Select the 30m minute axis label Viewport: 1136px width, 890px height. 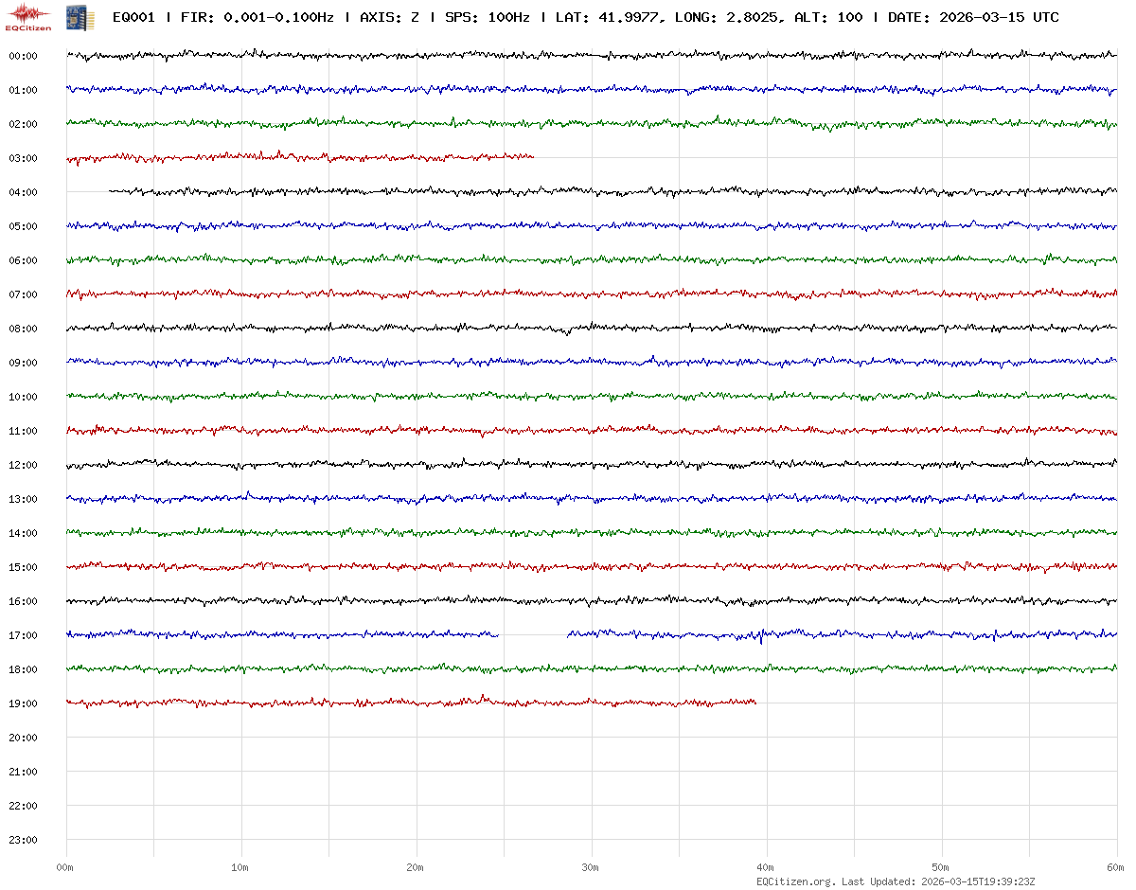[x=591, y=867]
